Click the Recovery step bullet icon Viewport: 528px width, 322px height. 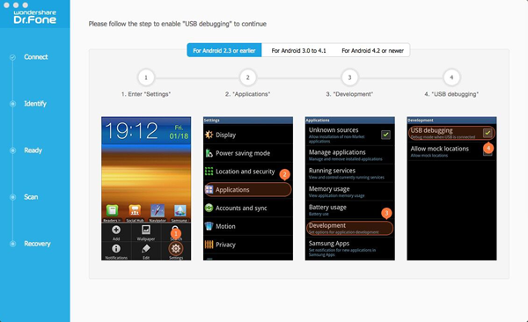12,244
